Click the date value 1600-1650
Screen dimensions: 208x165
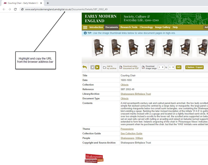tap(126, 80)
